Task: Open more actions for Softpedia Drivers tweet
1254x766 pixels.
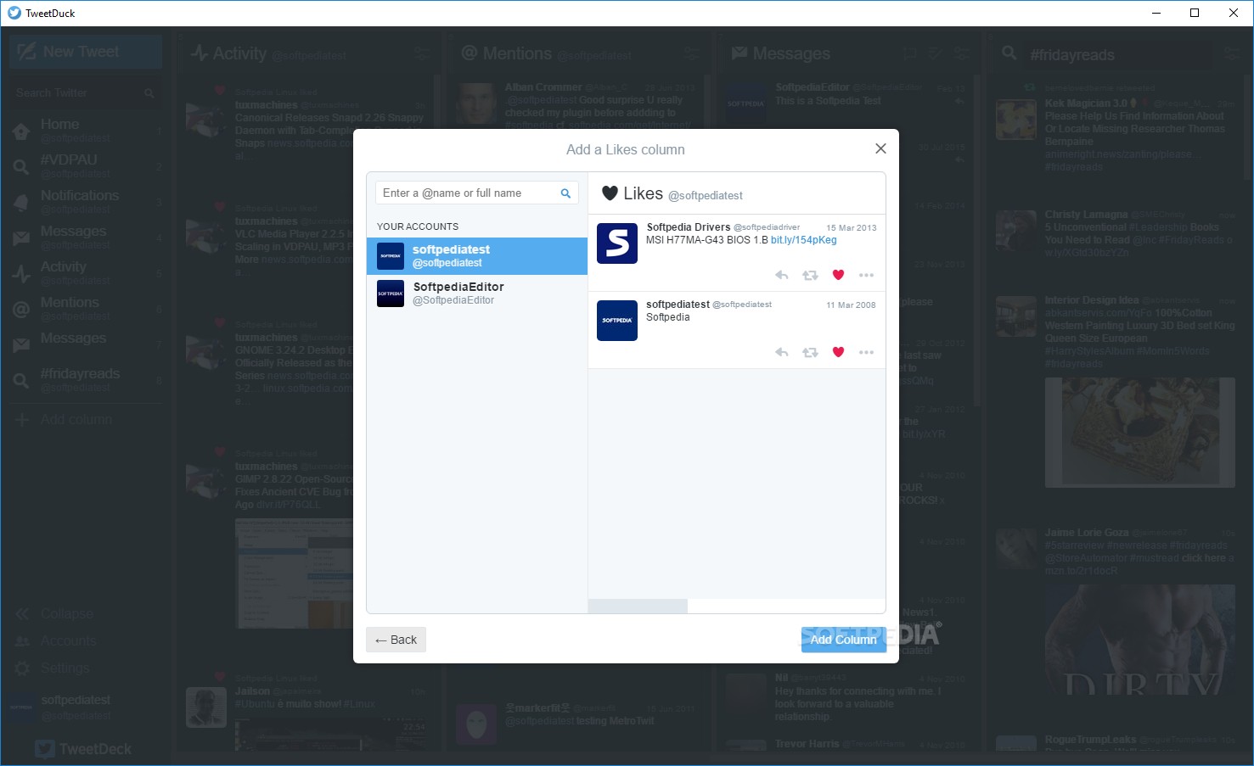Action: point(866,275)
